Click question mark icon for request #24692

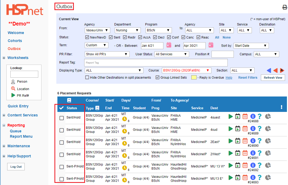259,165
